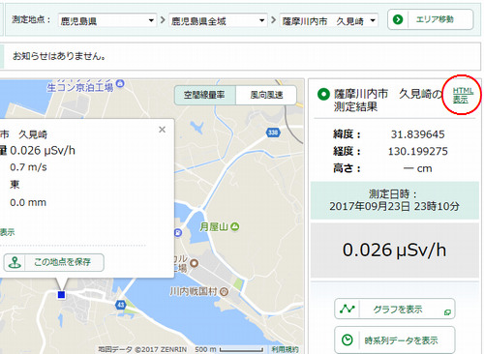Click the グラフを表示 button
The image size is (484, 354).
pyautogui.click(x=395, y=309)
